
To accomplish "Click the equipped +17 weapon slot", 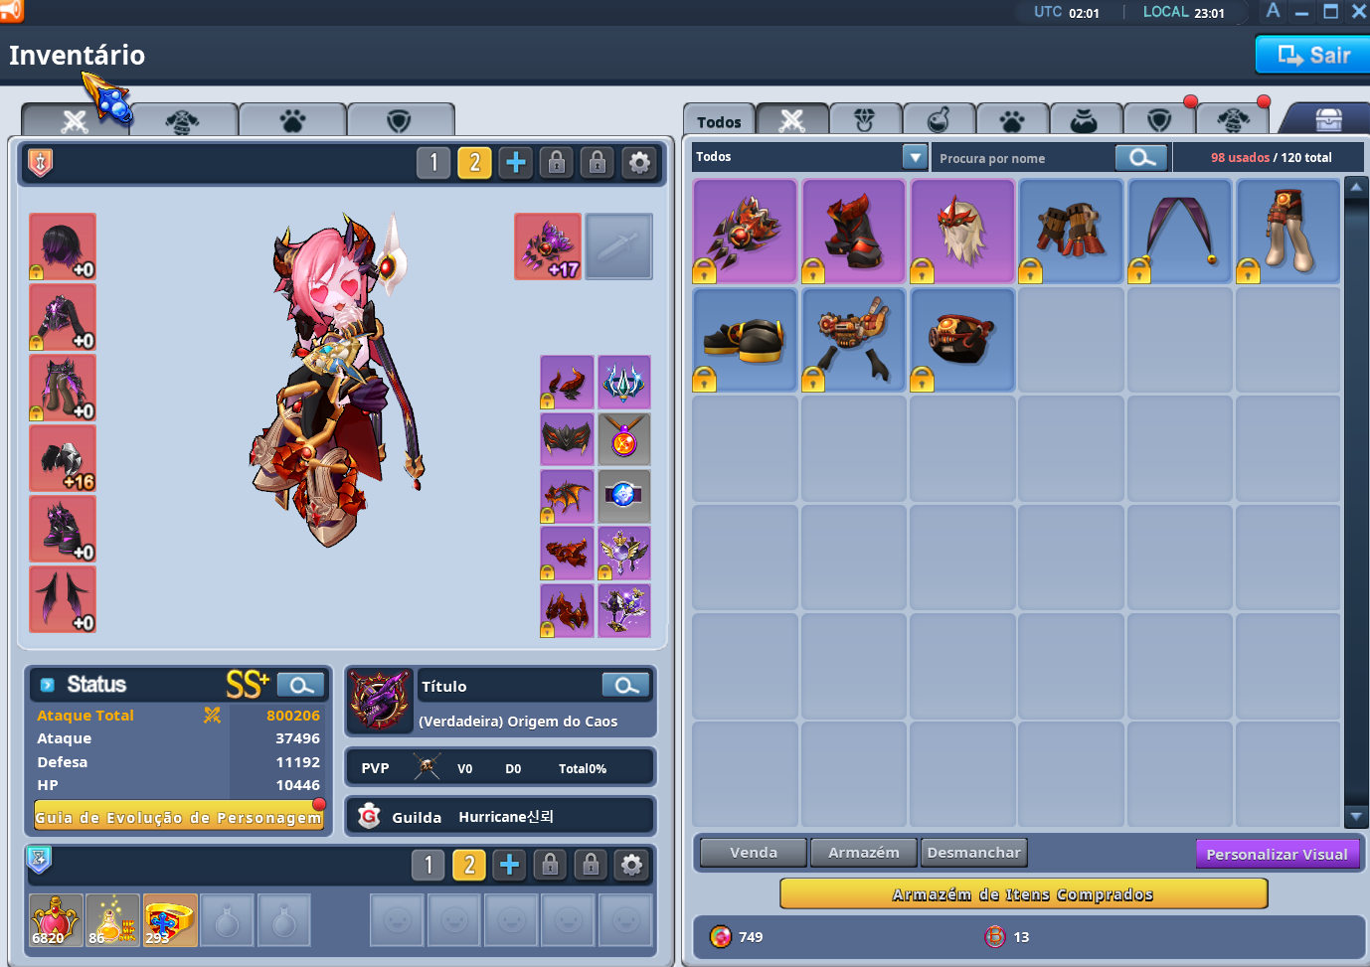I will [548, 246].
